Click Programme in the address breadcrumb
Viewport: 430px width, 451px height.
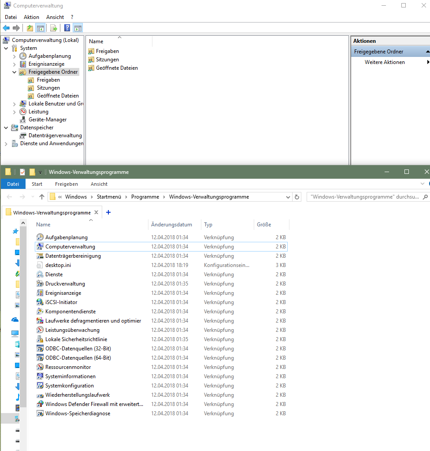pos(145,197)
